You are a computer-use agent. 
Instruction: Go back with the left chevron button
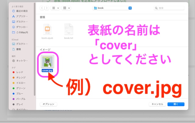[42, 8]
